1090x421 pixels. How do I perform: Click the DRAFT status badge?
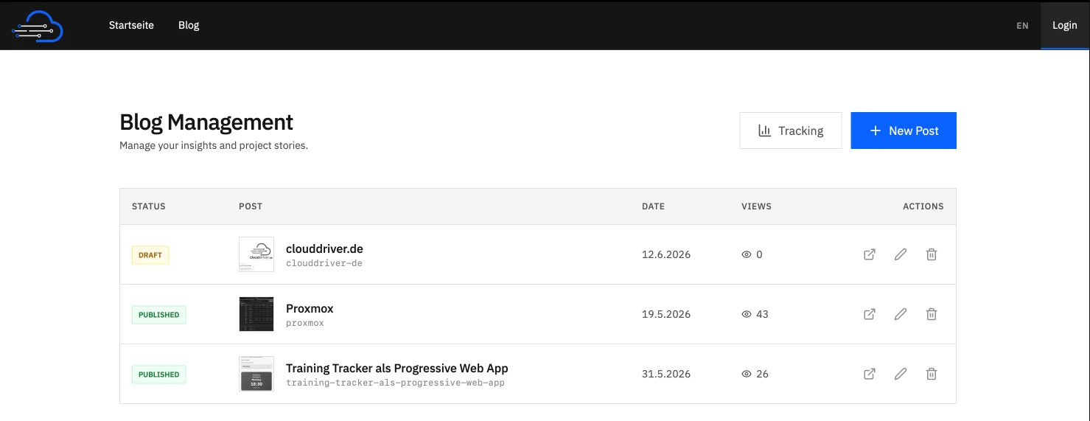[x=150, y=255]
